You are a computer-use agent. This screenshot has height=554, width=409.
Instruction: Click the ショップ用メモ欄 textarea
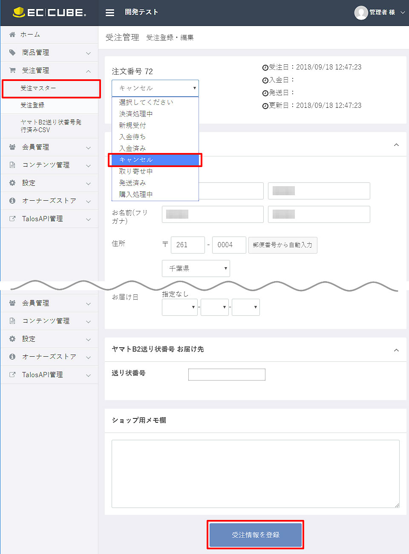256,474
